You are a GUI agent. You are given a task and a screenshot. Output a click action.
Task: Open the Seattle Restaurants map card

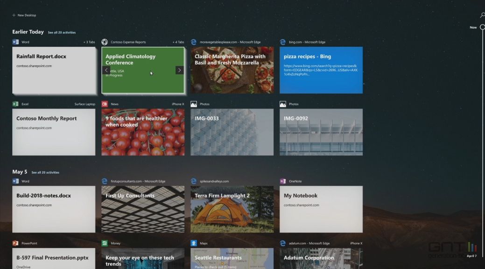232,258
